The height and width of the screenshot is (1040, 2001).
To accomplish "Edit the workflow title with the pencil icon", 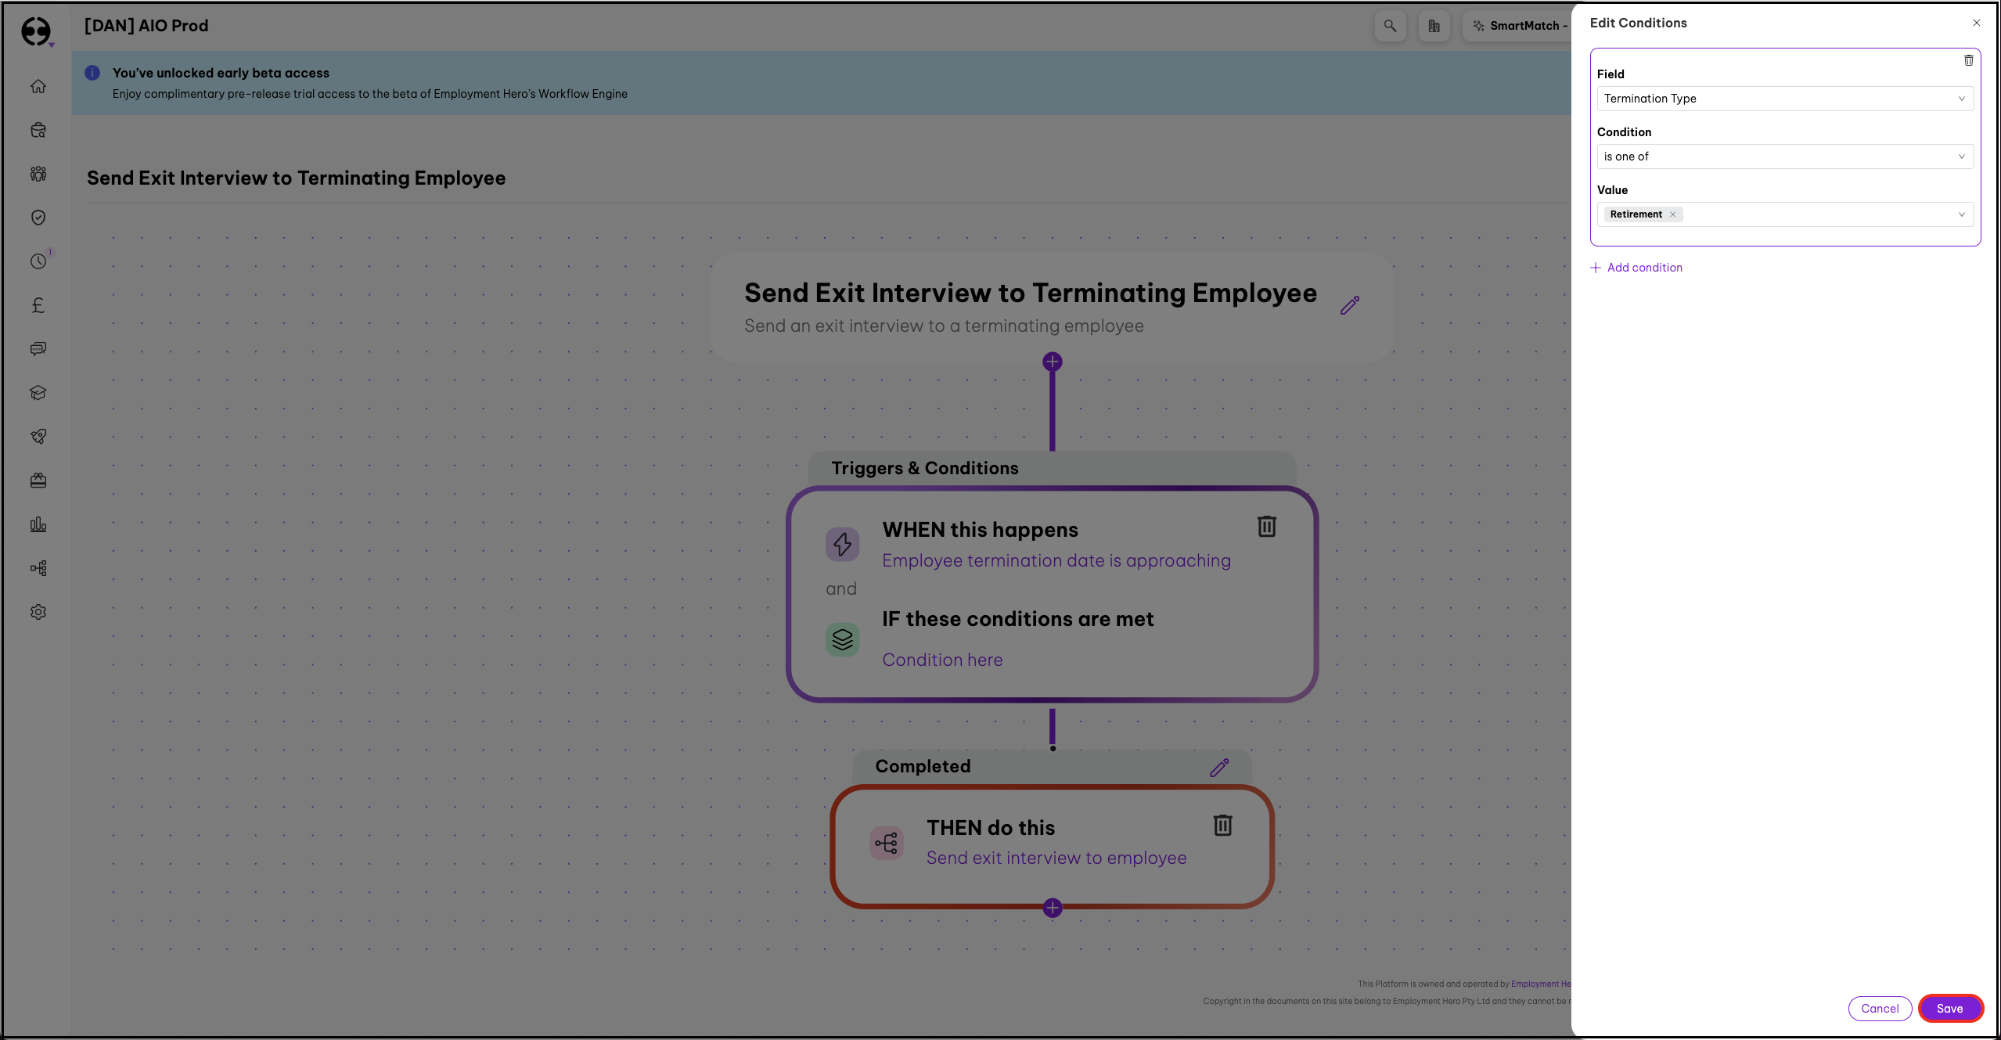I will (x=1349, y=305).
